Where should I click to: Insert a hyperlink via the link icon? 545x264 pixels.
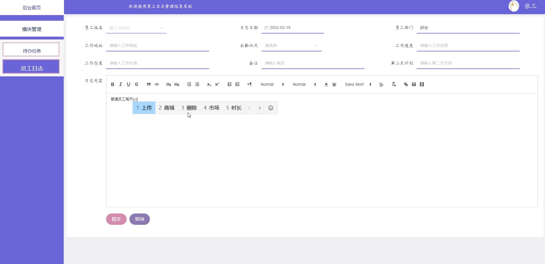pyautogui.click(x=406, y=84)
